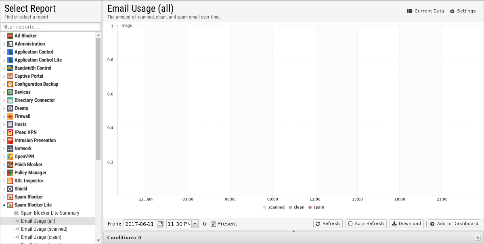Expand the Administration tree node
Image resolution: width=484 pixels, height=244 pixels.
point(4,44)
